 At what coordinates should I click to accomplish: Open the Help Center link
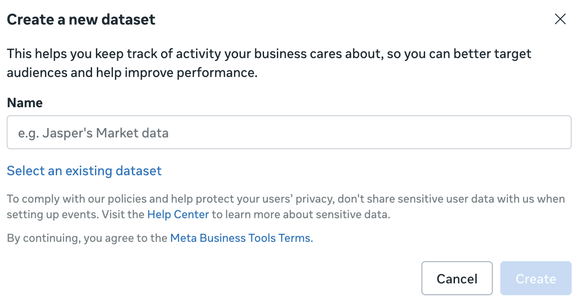(x=178, y=214)
